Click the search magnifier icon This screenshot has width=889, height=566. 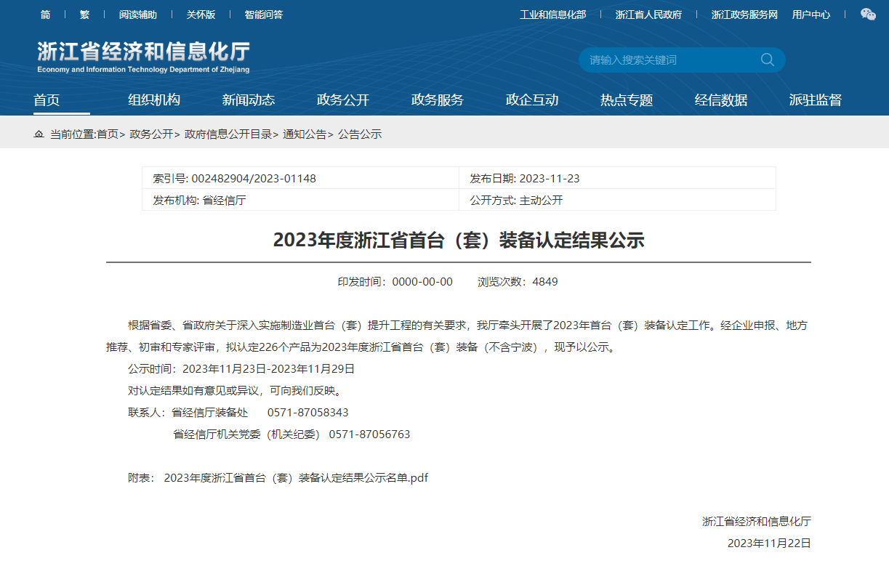(x=767, y=60)
